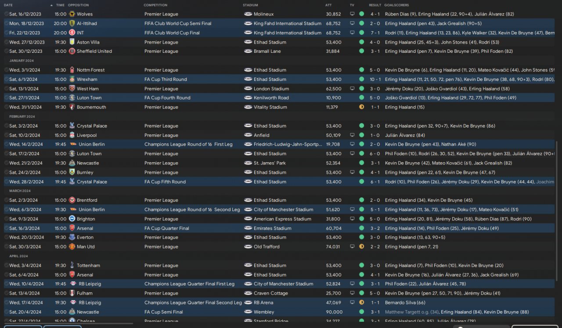Select TV icon for the Fulham fixture

pos(352,293)
